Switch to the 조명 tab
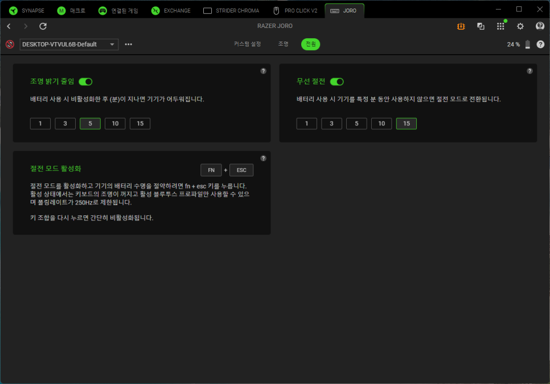The height and width of the screenshot is (384, 550). pos(283,44)
